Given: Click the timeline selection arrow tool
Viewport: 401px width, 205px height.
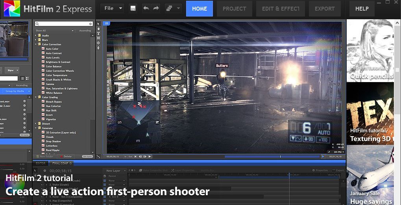Looking at the screenshot, I should (x=35, y=170).
